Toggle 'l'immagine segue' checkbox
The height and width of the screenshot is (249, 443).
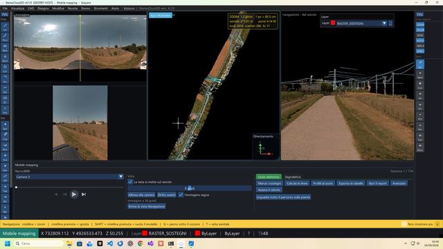tap(181, 195)
